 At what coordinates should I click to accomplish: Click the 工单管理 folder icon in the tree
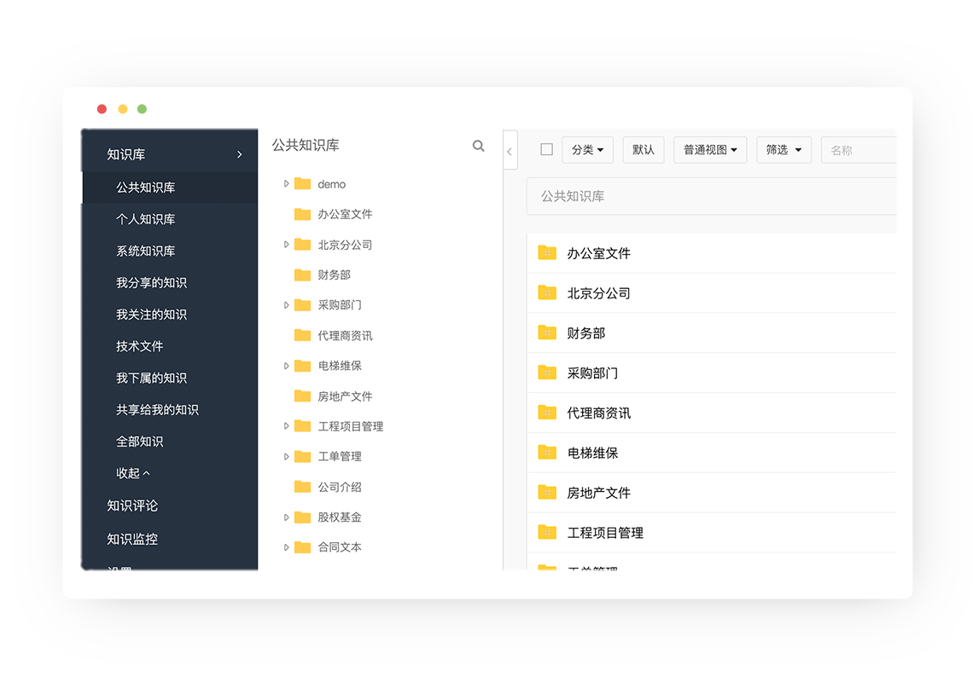[x=302, y=456]
